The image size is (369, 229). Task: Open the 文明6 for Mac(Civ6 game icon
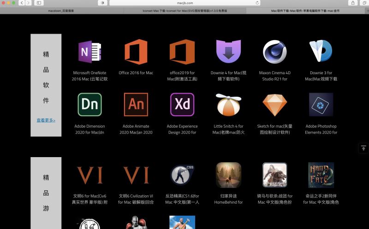(89, 175)
